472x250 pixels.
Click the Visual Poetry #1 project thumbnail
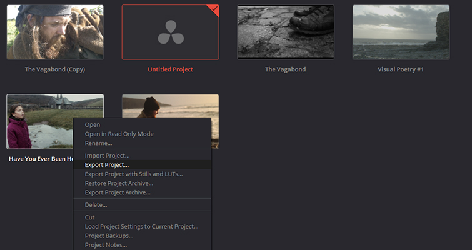tap(401, 32)
